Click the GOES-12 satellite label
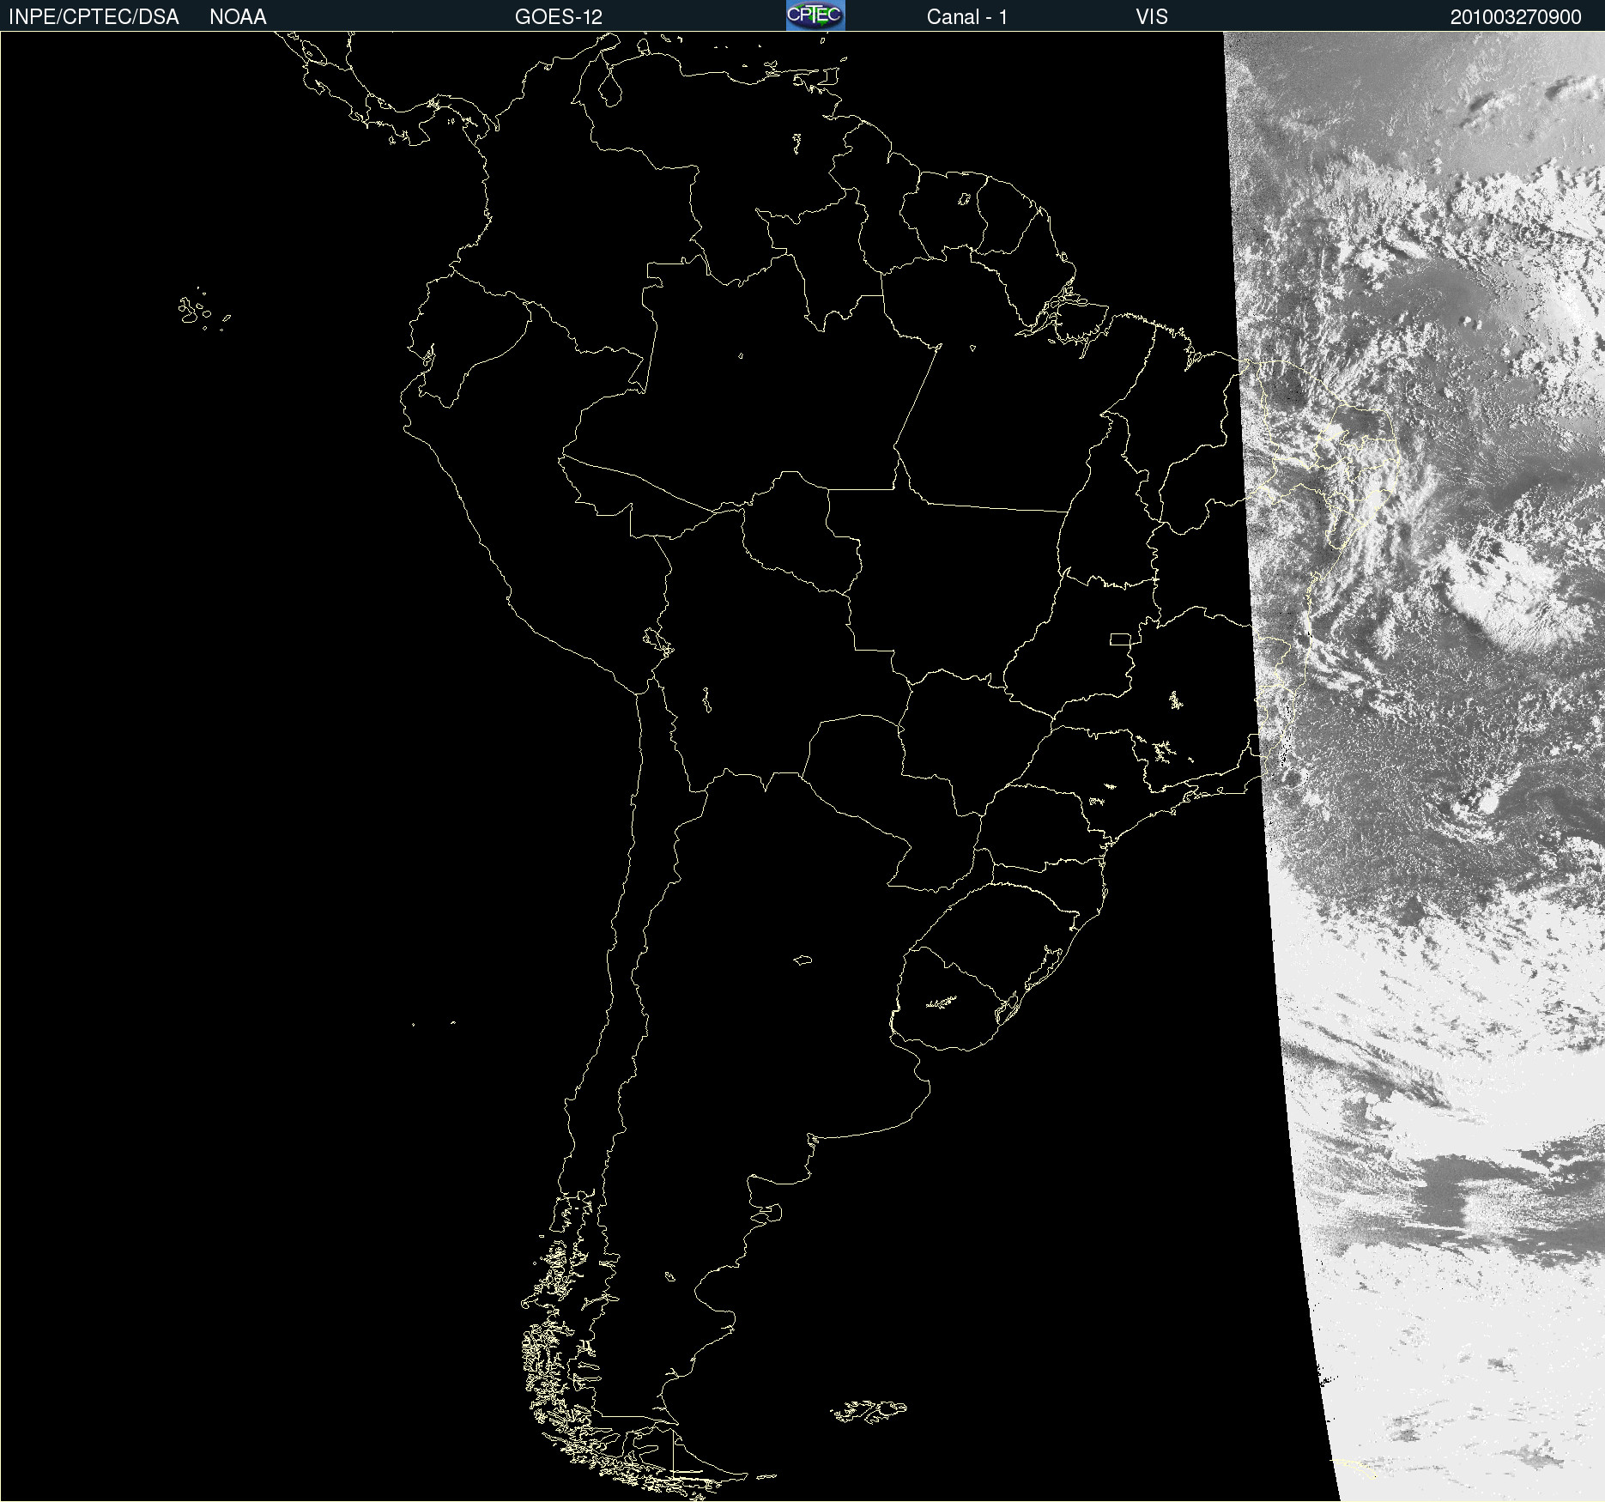 click(559, 17)
